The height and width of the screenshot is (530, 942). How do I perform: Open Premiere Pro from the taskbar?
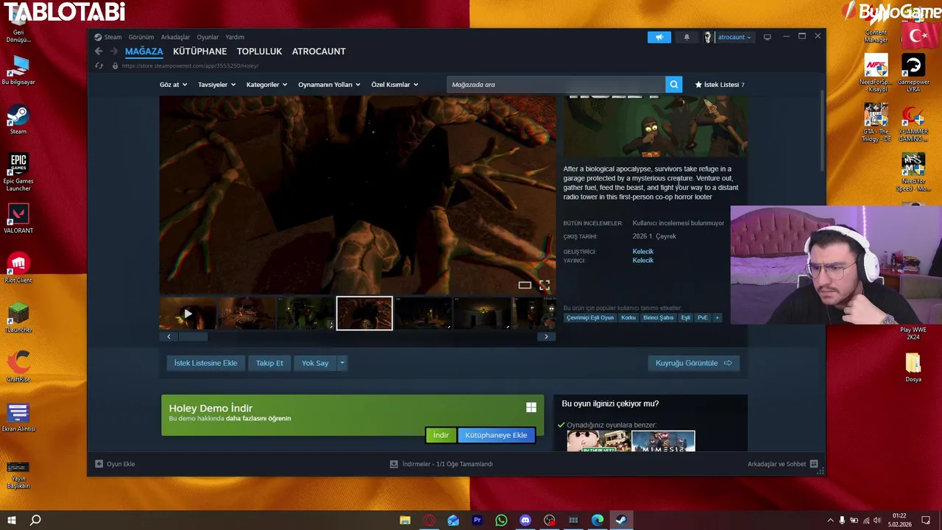477,520
